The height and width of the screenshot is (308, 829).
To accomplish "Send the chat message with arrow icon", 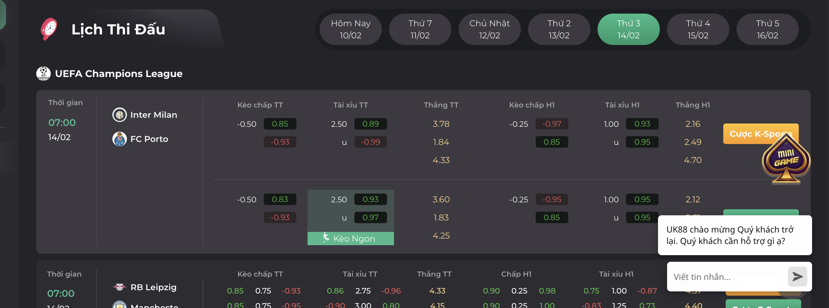I will click(x=797, y=277).
